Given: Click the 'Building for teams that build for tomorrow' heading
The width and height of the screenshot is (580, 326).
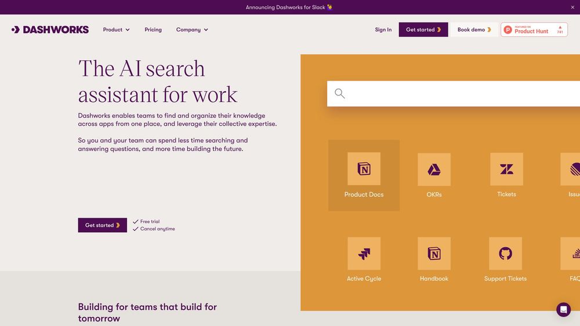Looking at the screenshot, I should [x=147, y=312].
